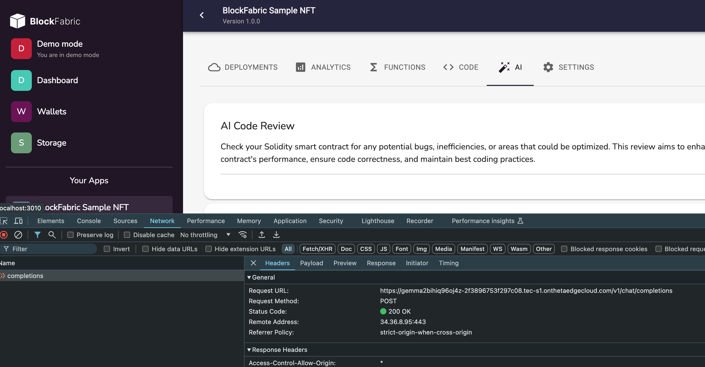This screenshot has width=705, height=367.
Task: Select the Fetch/XHR filter button
Action: tap(317, 249)
